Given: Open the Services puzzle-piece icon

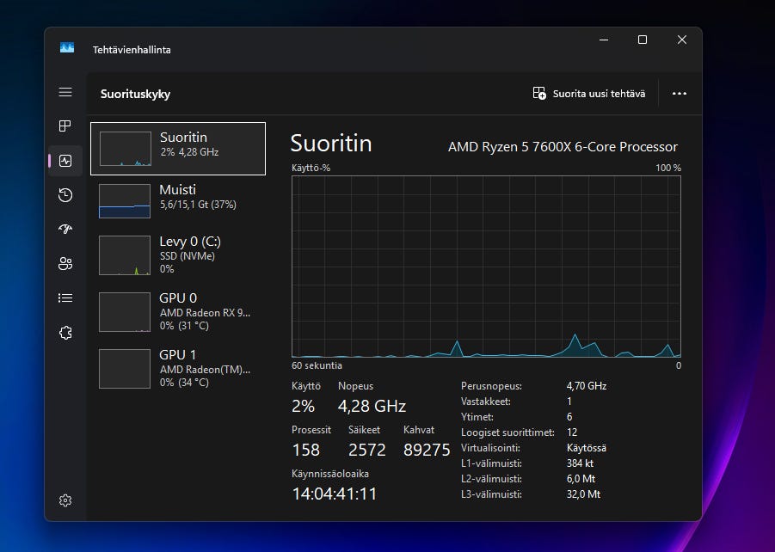Looking at the screenshot, I should (65, 333).
